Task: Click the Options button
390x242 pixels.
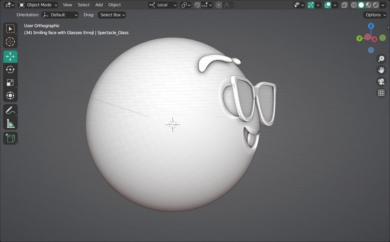Action: 375,15
